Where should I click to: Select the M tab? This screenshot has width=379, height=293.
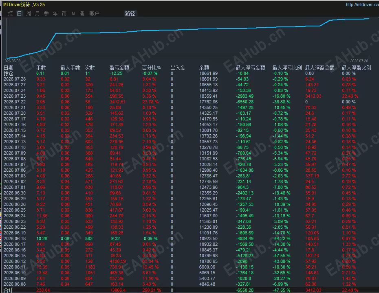click(73, 13)
